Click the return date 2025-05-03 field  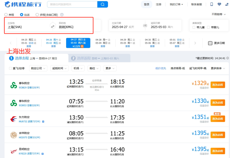click(164, 25)
